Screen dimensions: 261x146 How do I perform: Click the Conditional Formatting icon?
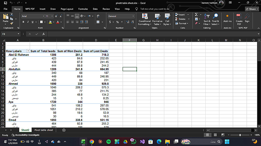[145, 16]
